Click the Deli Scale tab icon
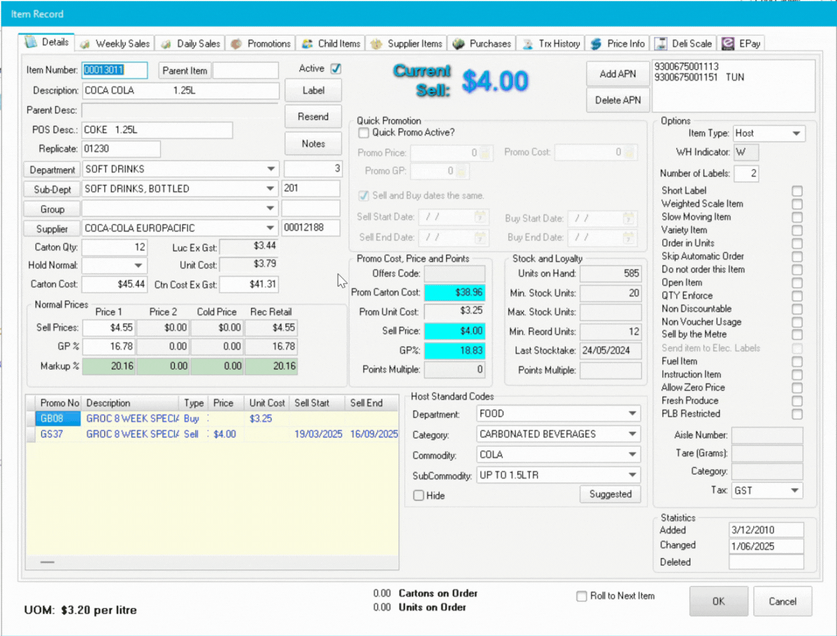Screen dimensions: 837x636 coord(661,44)
